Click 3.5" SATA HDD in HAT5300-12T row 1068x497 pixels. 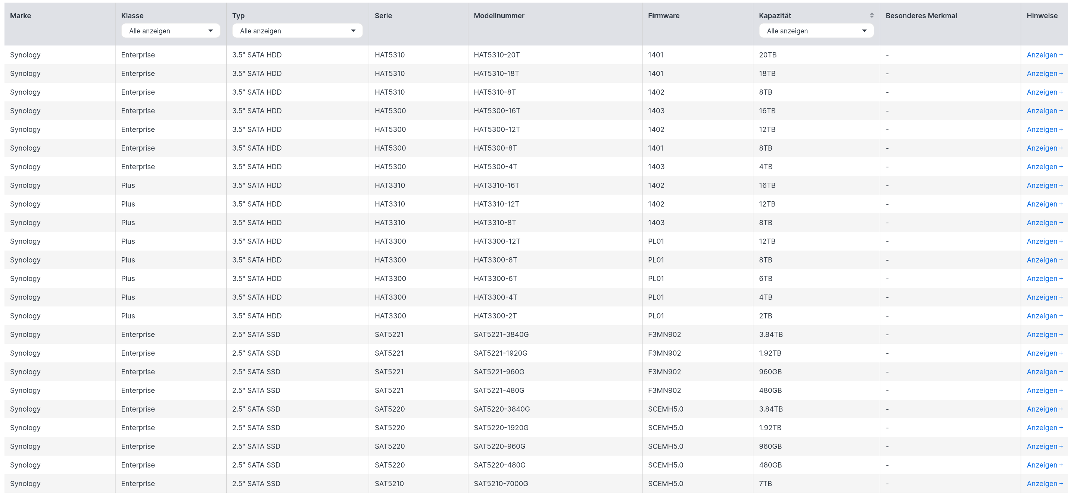click(256, 129)
